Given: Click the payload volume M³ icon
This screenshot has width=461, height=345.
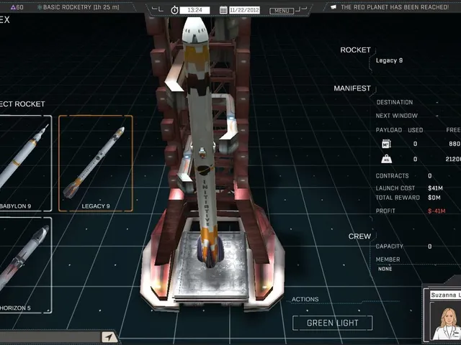Looking at the screenshot, I should (x=386, y=144).
